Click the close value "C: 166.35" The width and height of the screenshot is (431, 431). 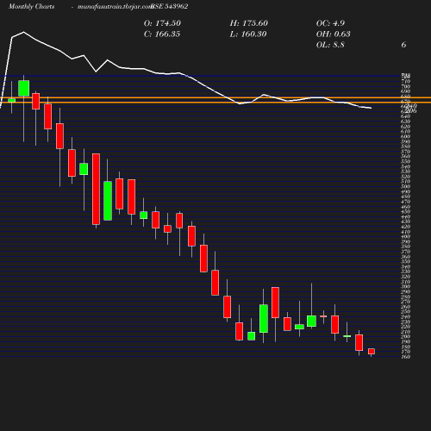(162, 34)
